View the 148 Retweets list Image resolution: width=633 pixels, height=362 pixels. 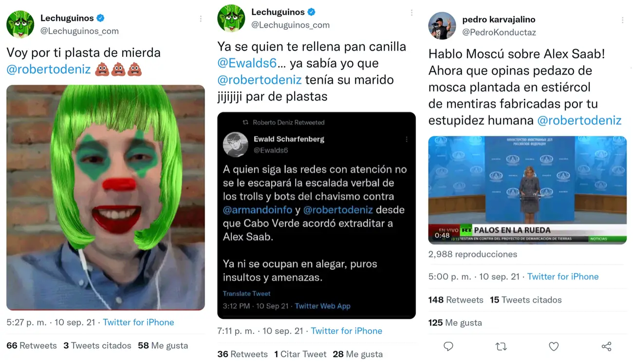456,300
